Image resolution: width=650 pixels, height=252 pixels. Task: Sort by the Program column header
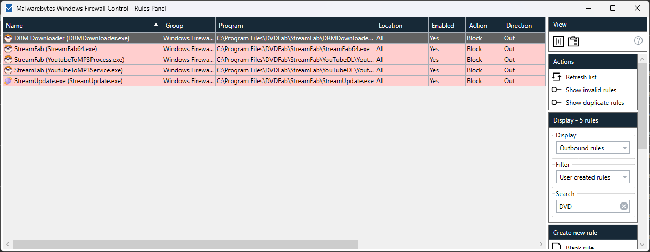click(x=295, y=25)
